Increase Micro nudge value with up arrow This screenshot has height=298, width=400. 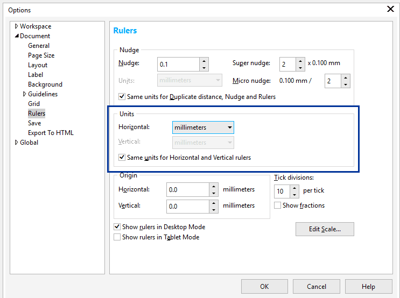click(x=345, y=78)
